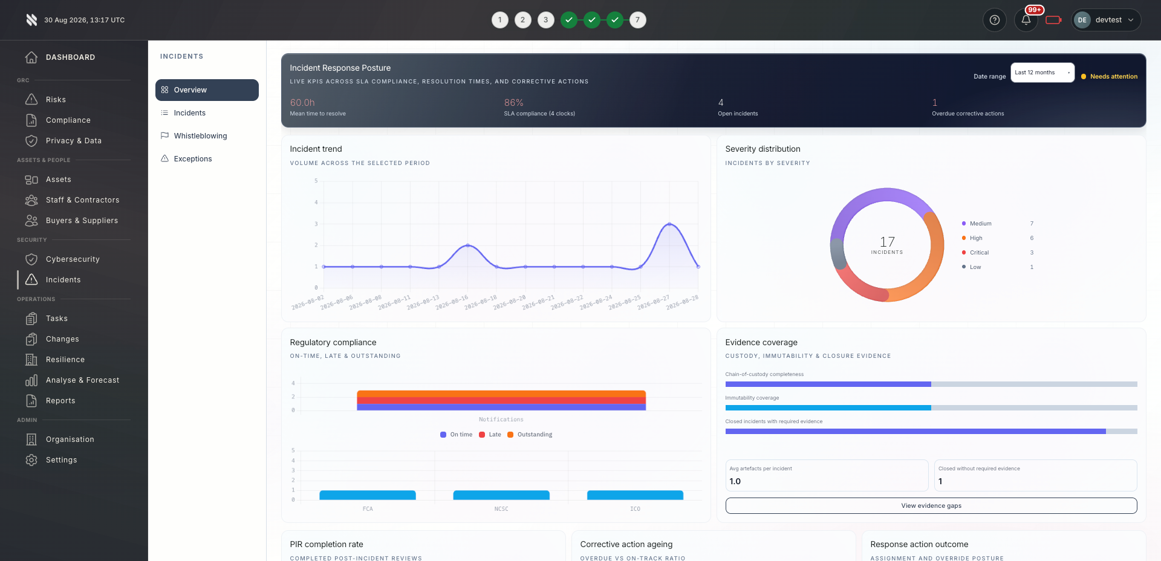Click the FCA bar in compliance chart

(368, 495)
